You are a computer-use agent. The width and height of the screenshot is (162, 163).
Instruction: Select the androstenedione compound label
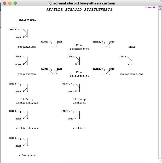[132, 74]
